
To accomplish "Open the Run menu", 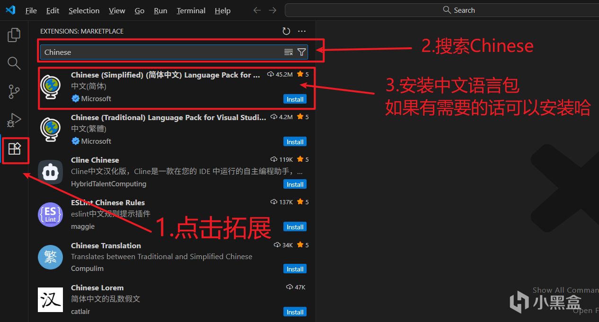I will click(160, 10).
